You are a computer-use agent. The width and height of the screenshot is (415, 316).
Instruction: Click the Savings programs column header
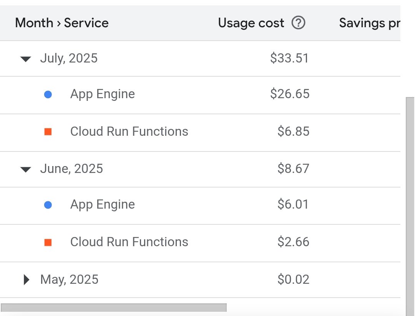[x=370, y=23]
